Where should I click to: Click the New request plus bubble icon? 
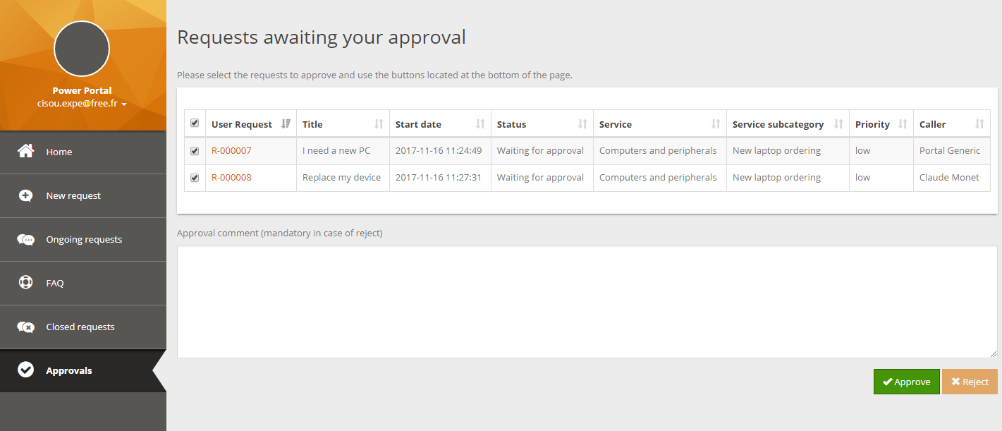[25, 195]
